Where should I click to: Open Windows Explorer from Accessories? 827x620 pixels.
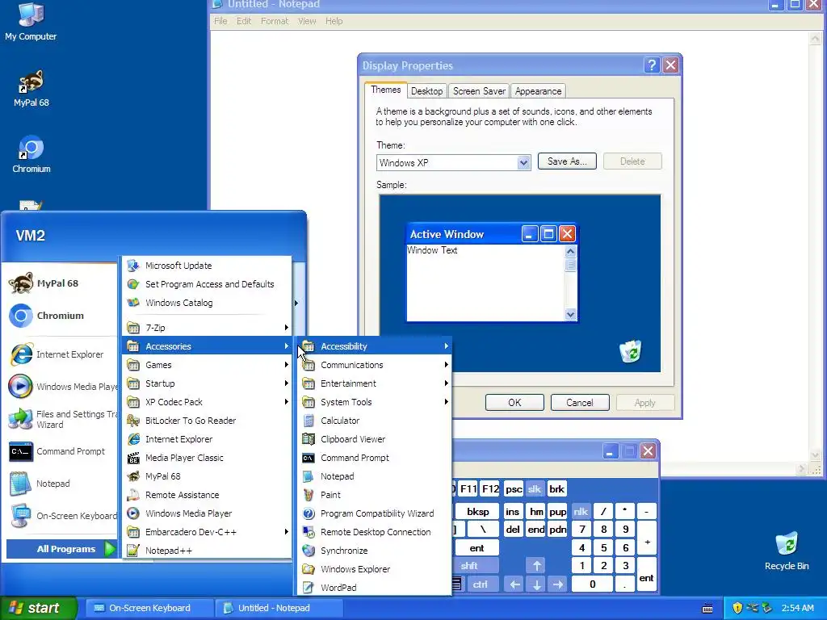click(375, 569)
